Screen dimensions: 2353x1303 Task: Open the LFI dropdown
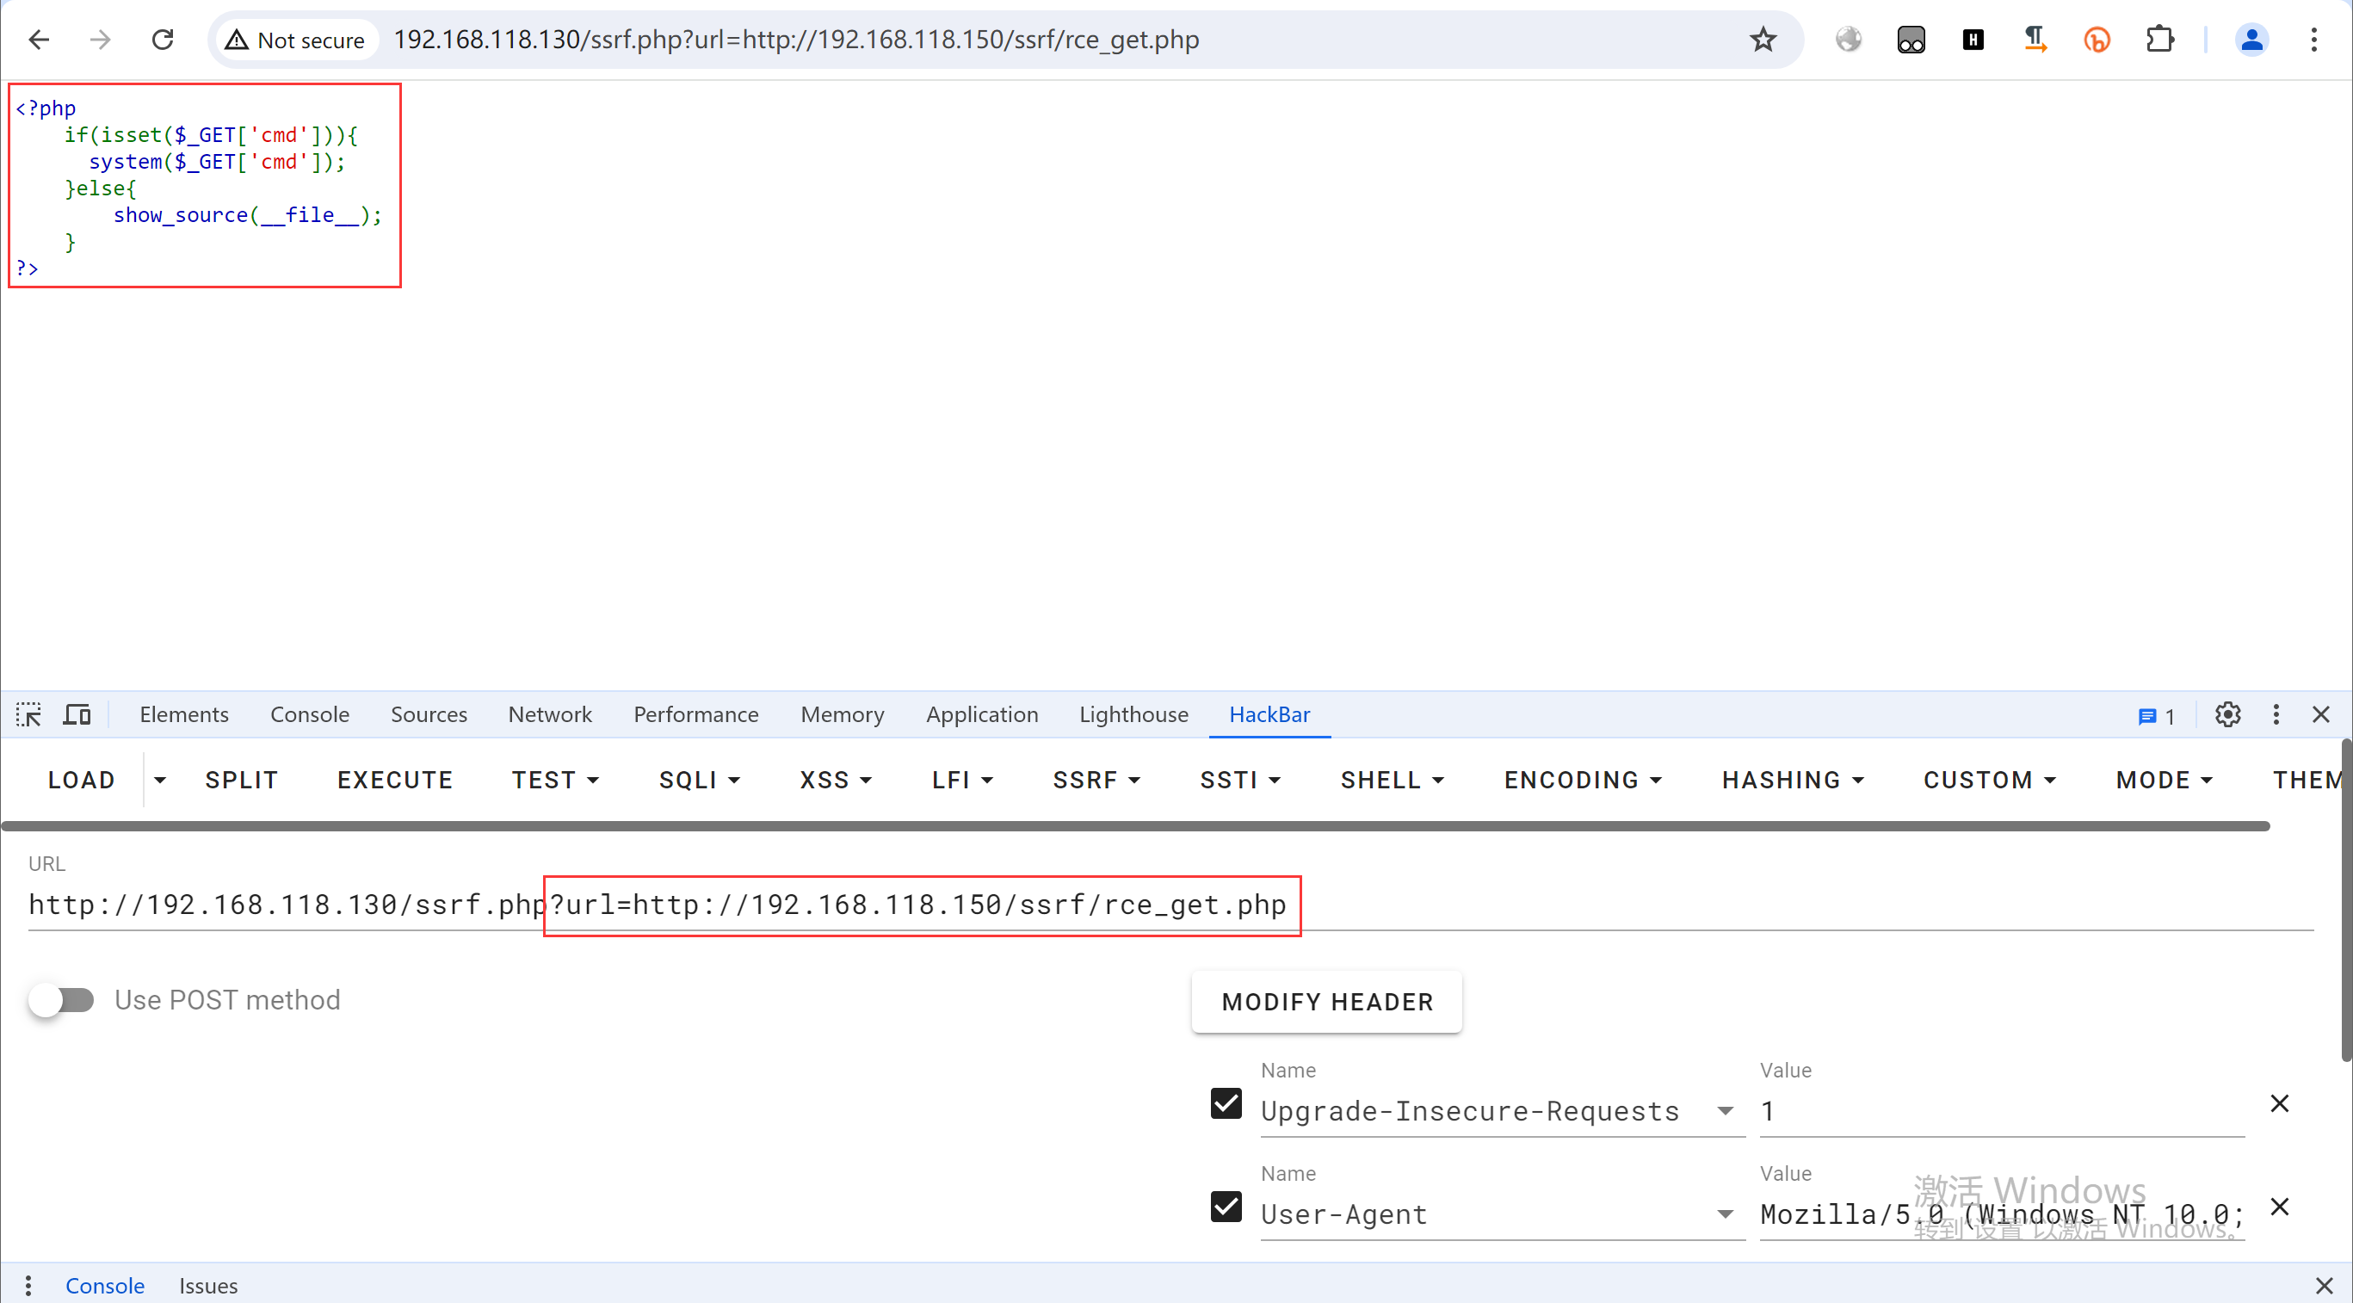(962, 780)
